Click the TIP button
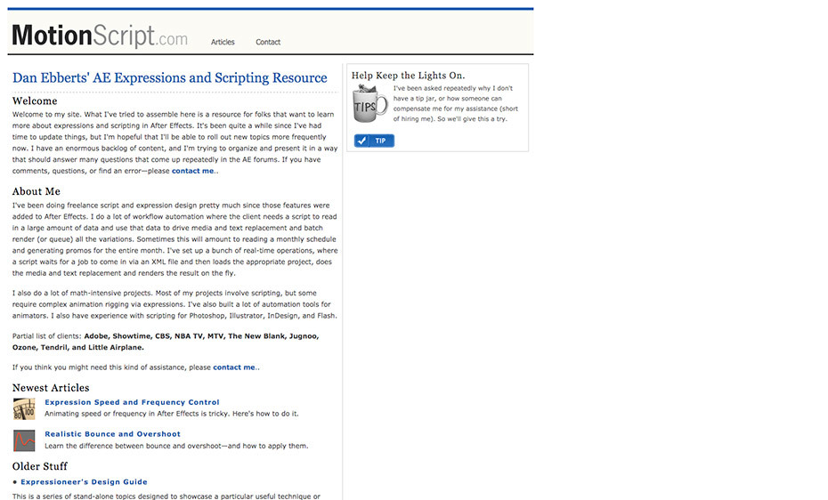This screenshot has height=500, width=828. pyautogui.click(x=374, y=141)
